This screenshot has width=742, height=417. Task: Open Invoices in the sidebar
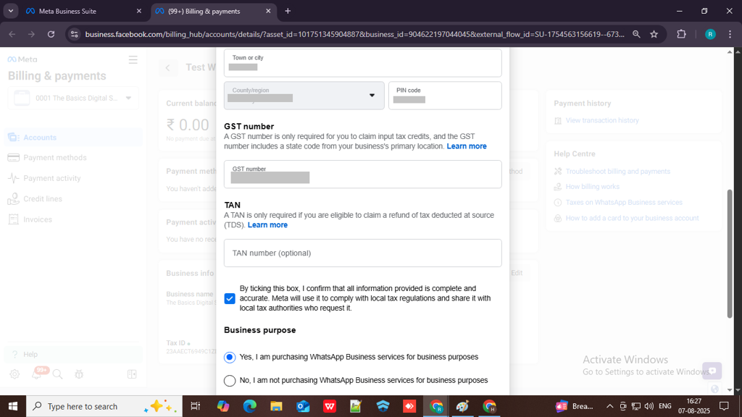73,219
